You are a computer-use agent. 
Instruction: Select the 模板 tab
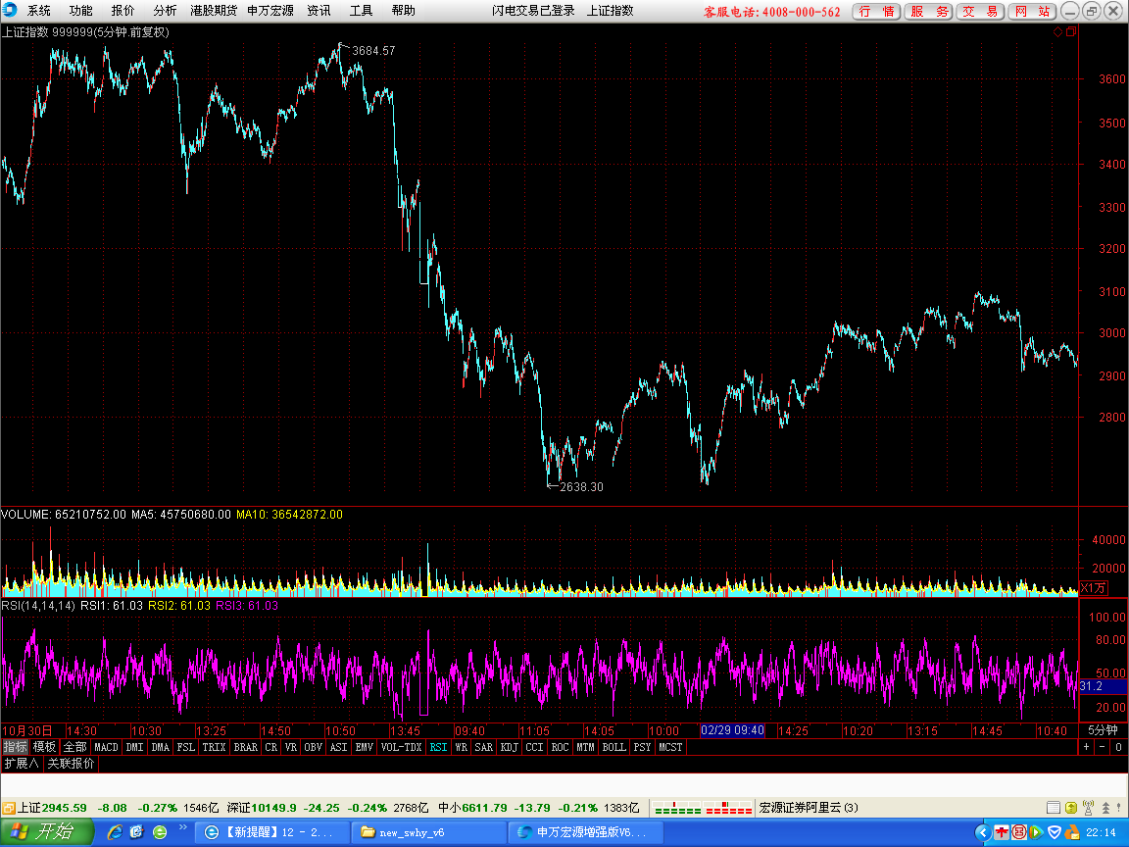pos(44,747)
